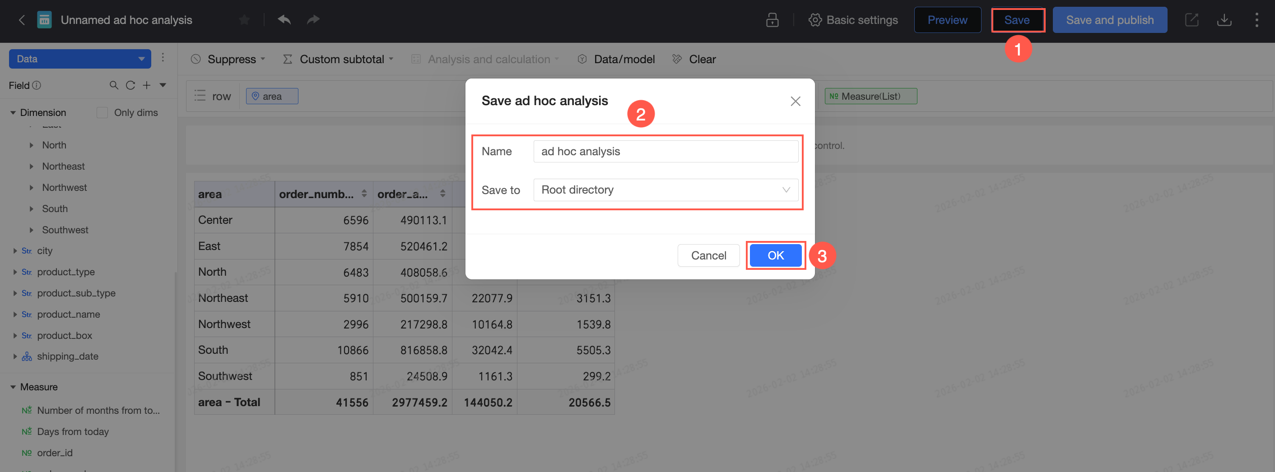Viewport: 1275px width, 472px height.
Task: Expand the Southwest tree node
Action: [x=31, y=230]
